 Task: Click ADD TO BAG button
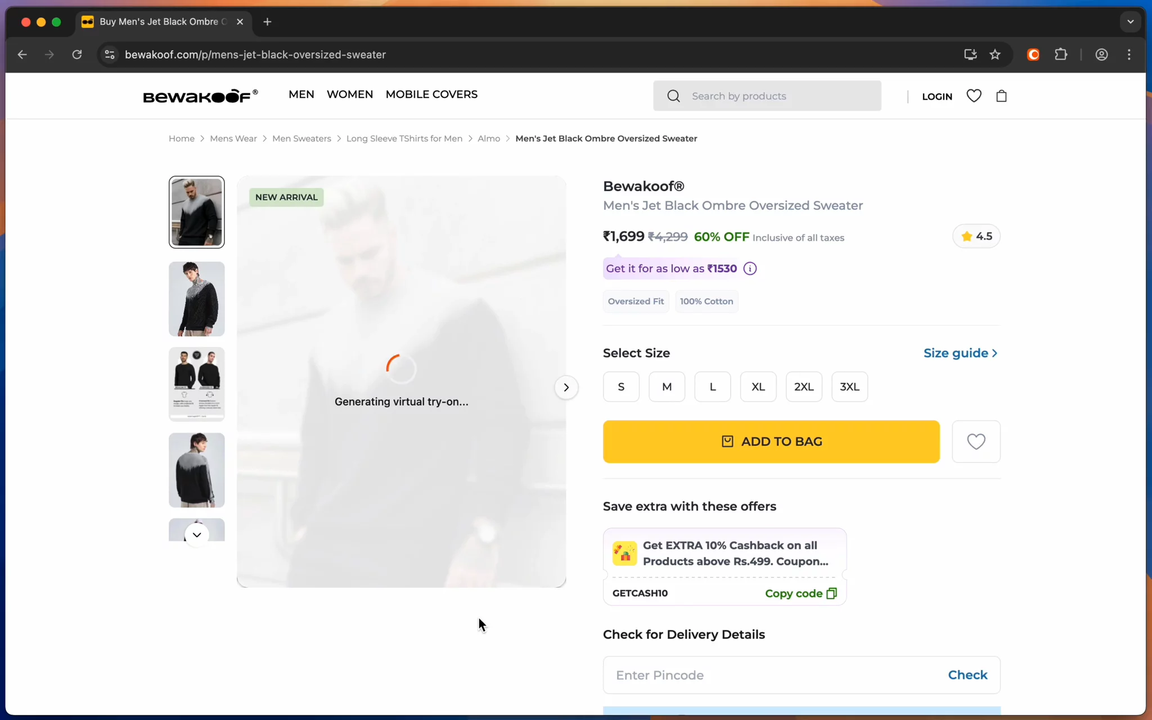pyautogui.click(x=771, y=442)
